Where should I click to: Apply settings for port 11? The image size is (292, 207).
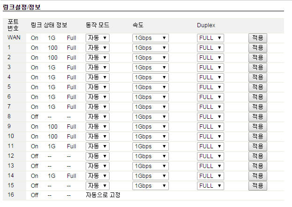coord(258,146)
